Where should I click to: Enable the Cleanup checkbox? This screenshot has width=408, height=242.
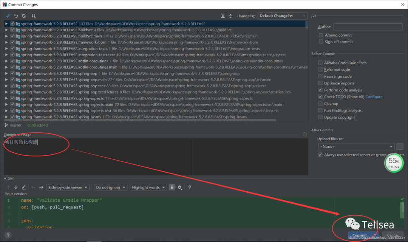320,104
